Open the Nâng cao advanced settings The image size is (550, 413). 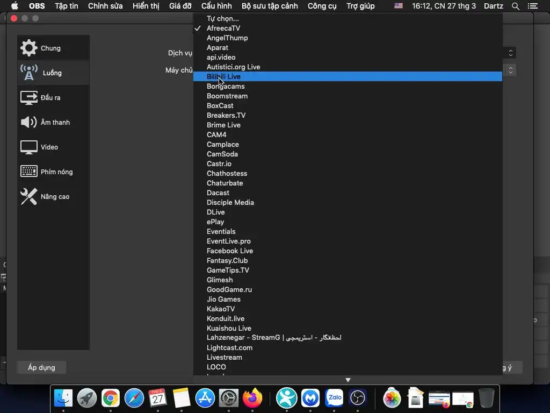(x=53, y=197)
